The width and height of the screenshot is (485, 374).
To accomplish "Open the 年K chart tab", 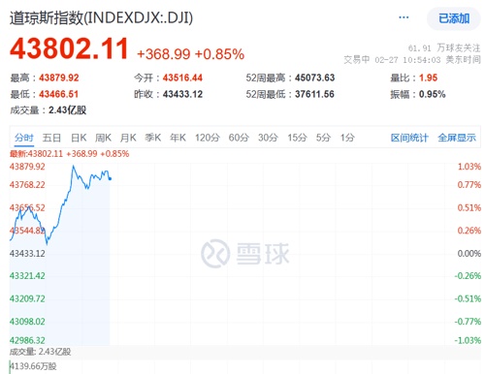I will click(178, 138).
